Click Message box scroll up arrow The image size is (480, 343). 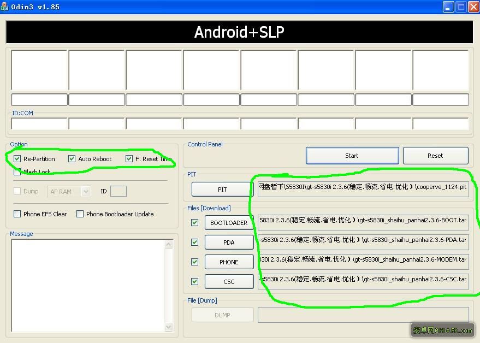[x=169, y=244]
